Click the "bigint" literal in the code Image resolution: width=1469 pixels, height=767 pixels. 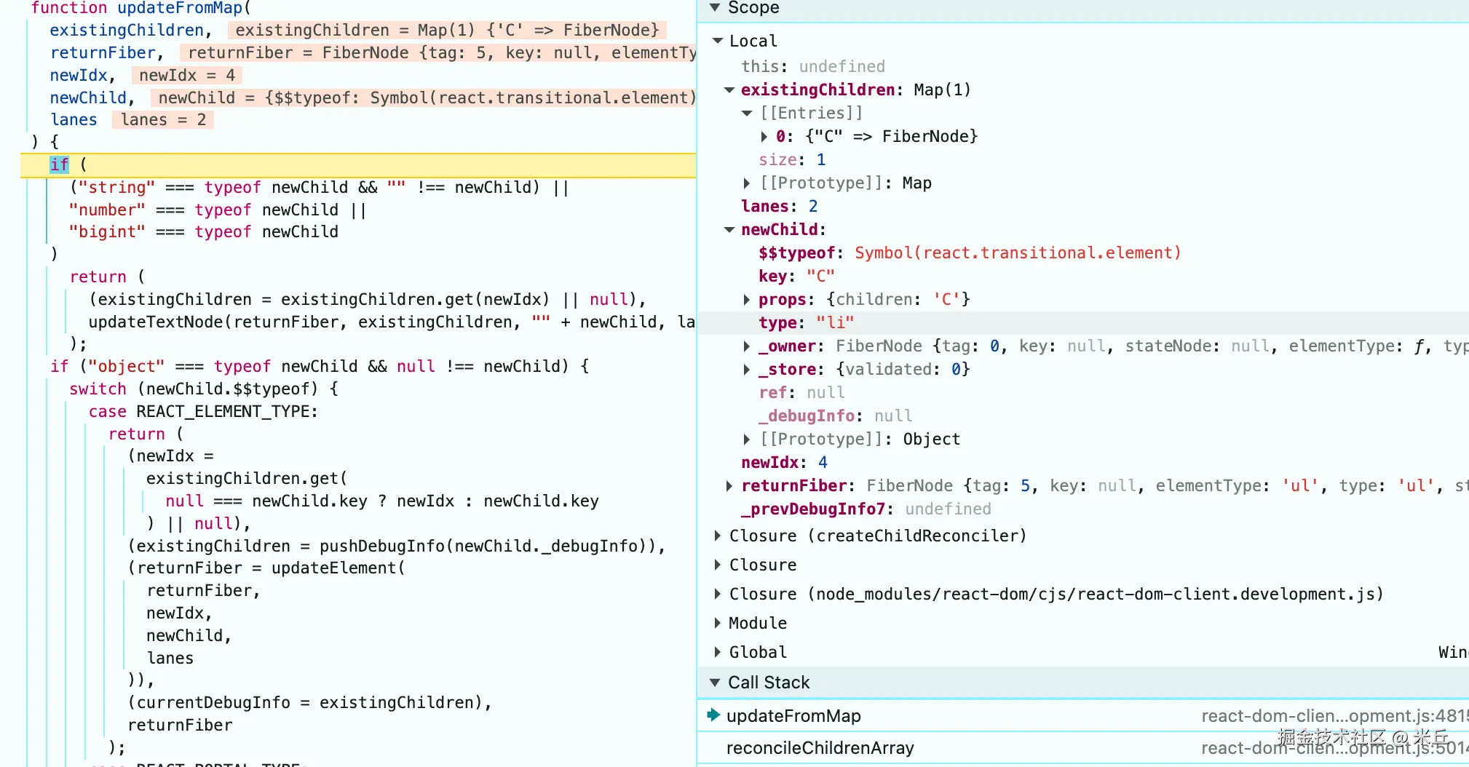(107, 231)
